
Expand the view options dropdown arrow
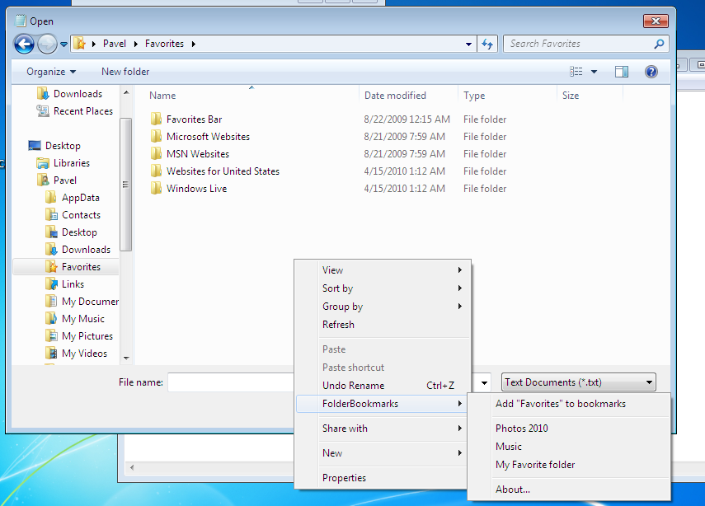point(594,72)
